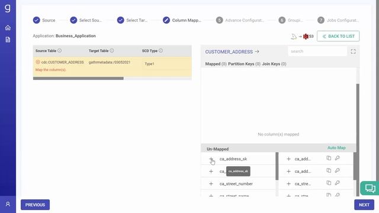The width and height of the screenshot is (379, 213).
Task: Click the source icon left of S3
Action: 294,36
